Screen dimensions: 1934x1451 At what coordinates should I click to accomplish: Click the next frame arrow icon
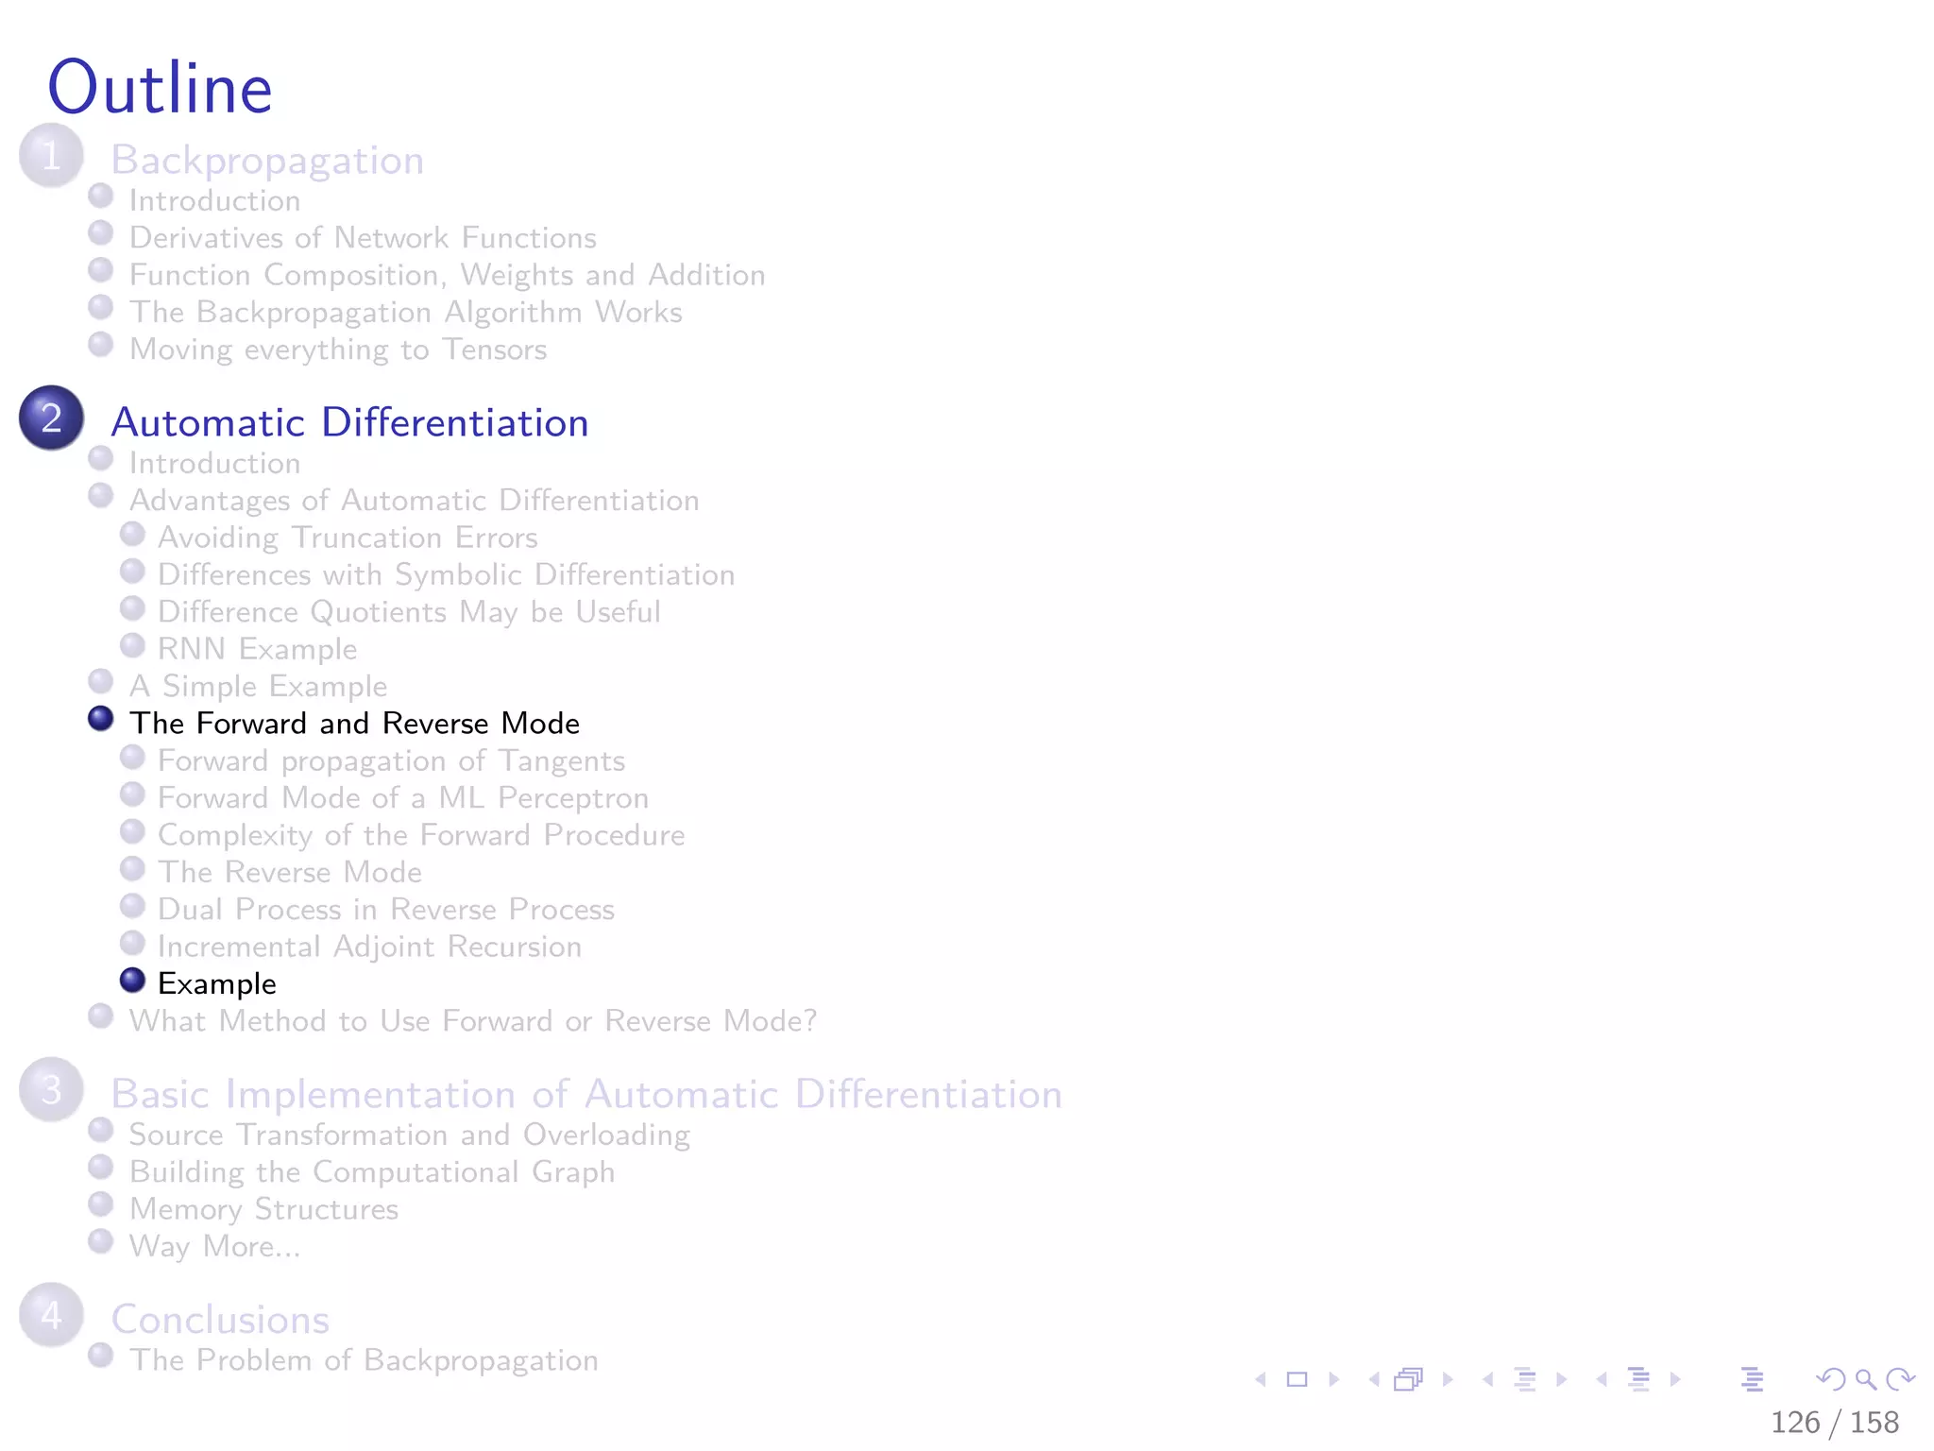tap(1448, 1380)
